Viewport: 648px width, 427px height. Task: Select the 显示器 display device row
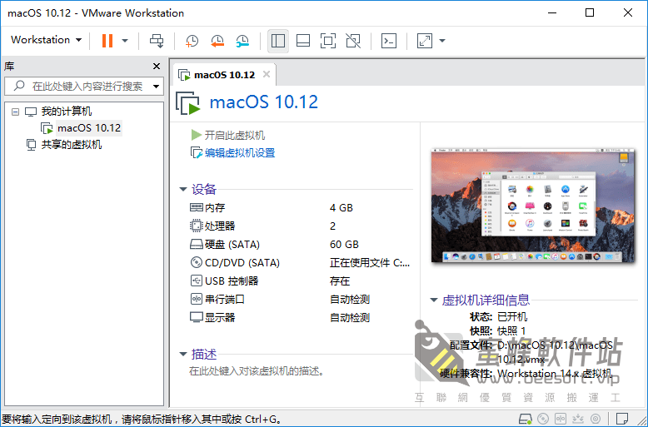click(300, 318)
